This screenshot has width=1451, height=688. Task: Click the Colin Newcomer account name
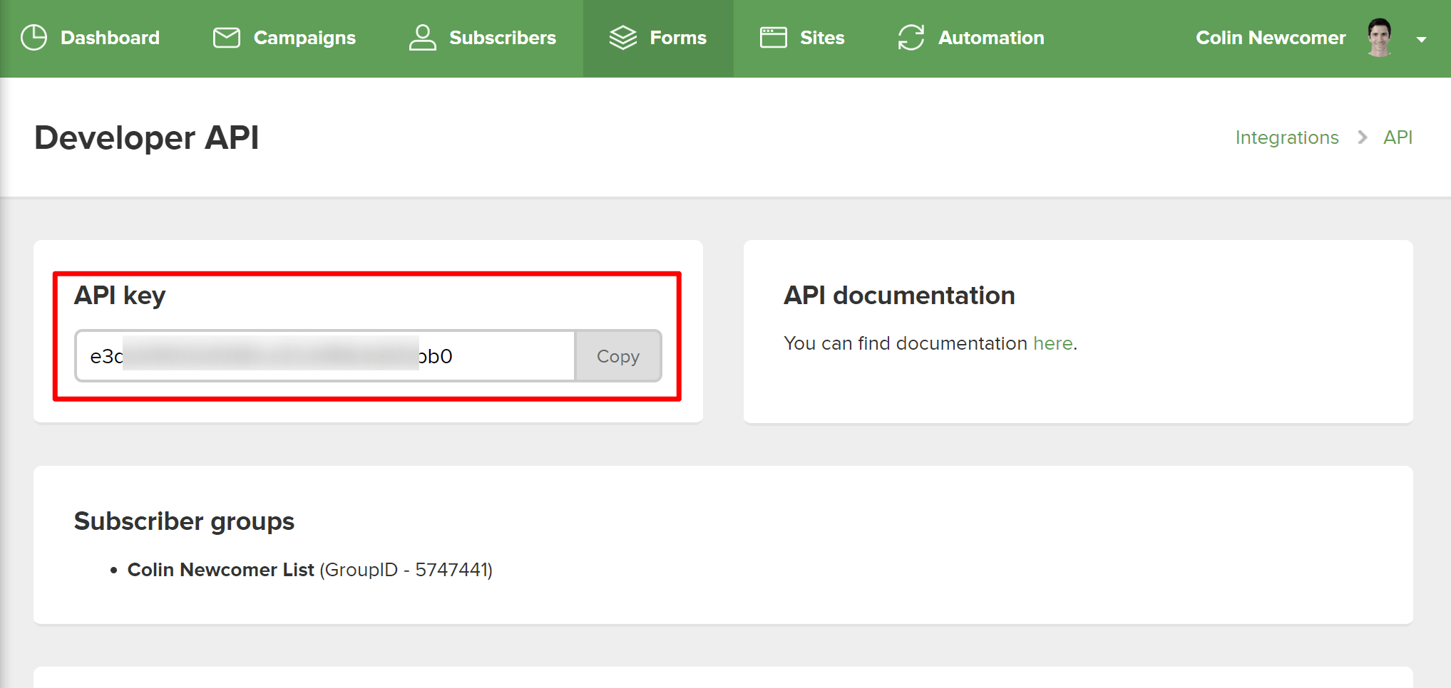1270,38
